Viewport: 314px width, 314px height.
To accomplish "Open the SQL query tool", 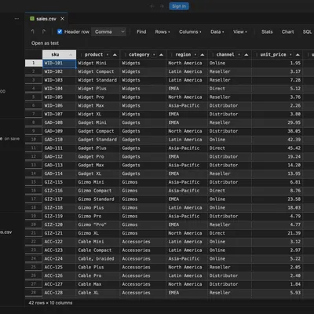I will click(x=307, y=31).
